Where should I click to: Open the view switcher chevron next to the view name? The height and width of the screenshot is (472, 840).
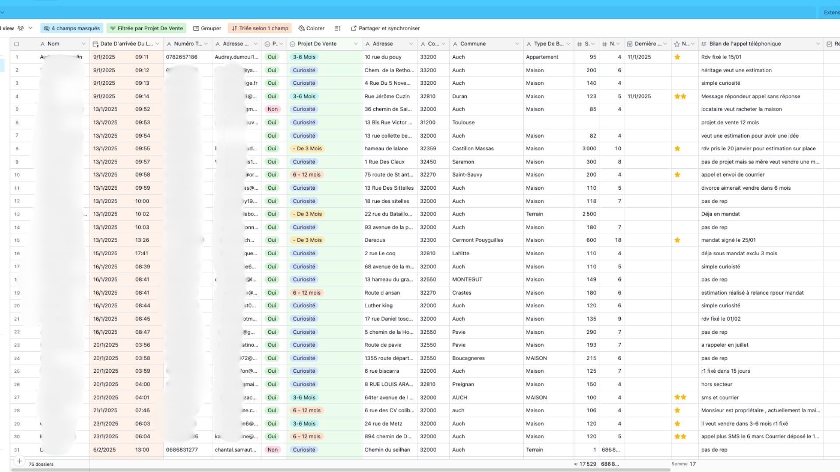pos(30,28)
